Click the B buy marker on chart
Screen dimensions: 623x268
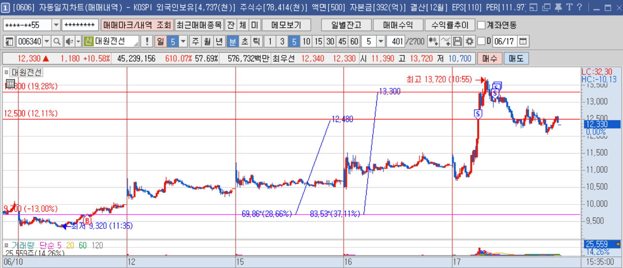coord(87,220)
